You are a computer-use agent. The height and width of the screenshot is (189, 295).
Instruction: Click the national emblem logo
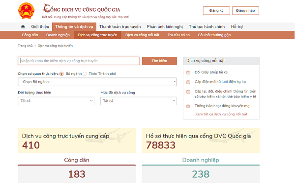tap(27, 11)
